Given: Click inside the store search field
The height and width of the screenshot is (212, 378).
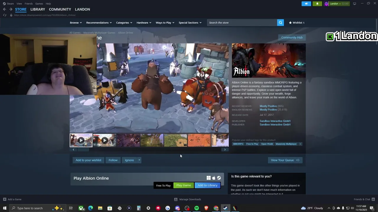Looking at the screenshot, I should 242,23.
